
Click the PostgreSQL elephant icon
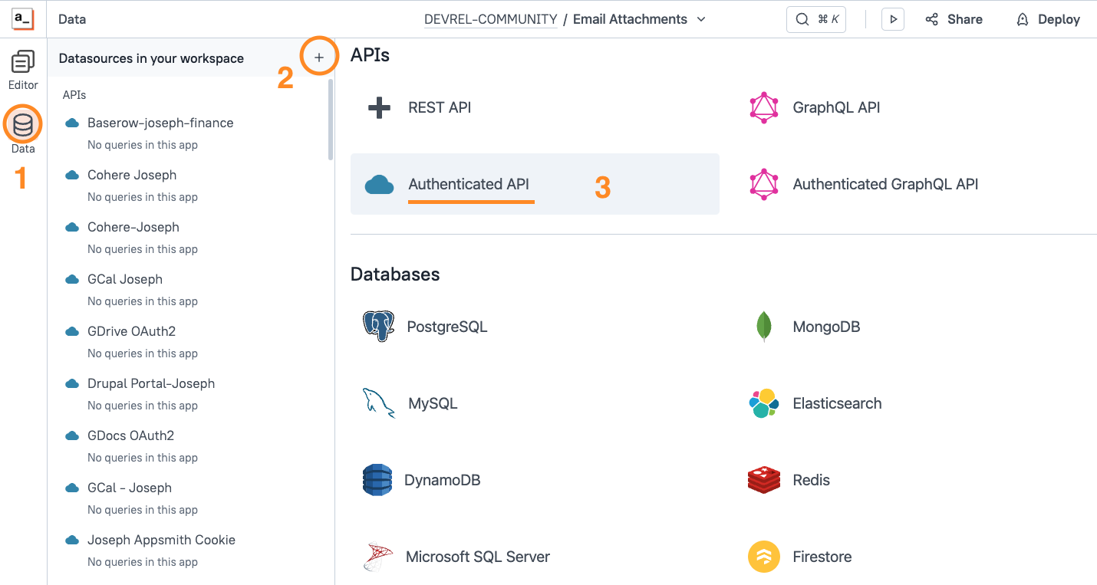(x=378, y=327)
